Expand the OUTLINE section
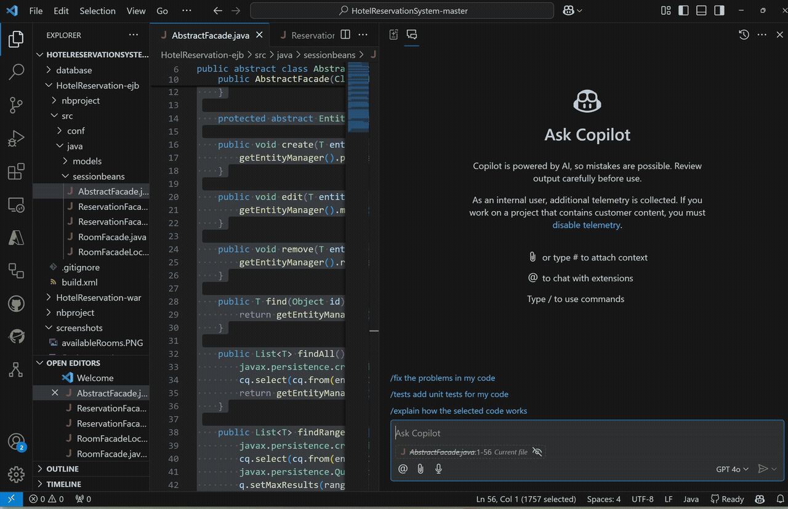This screenshot has width=788, height=509. [63, 469]
